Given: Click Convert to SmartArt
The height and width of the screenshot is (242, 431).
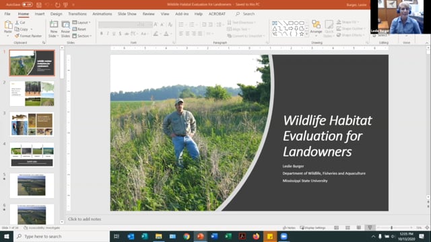Looking at the screenshot, I should 246,36.
